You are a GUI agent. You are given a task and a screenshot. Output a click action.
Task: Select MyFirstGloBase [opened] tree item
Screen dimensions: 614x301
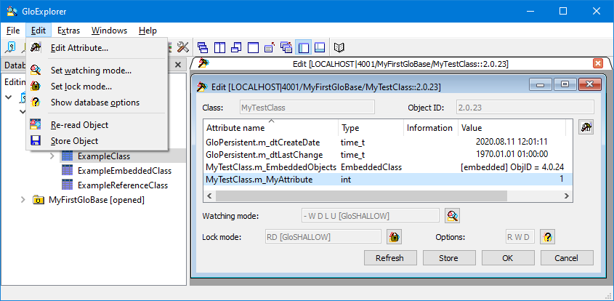97,200
